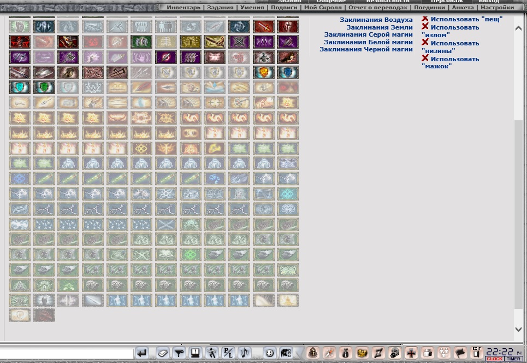Click the person with book icon
This screenshot has height=363, width=527.
428,353
